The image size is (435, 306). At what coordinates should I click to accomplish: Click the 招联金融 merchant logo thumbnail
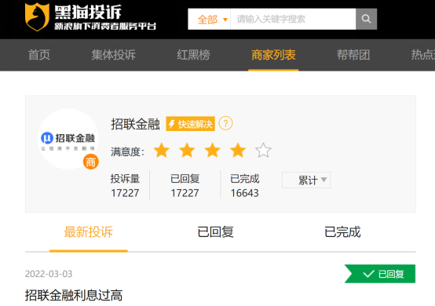coord(68,139)
